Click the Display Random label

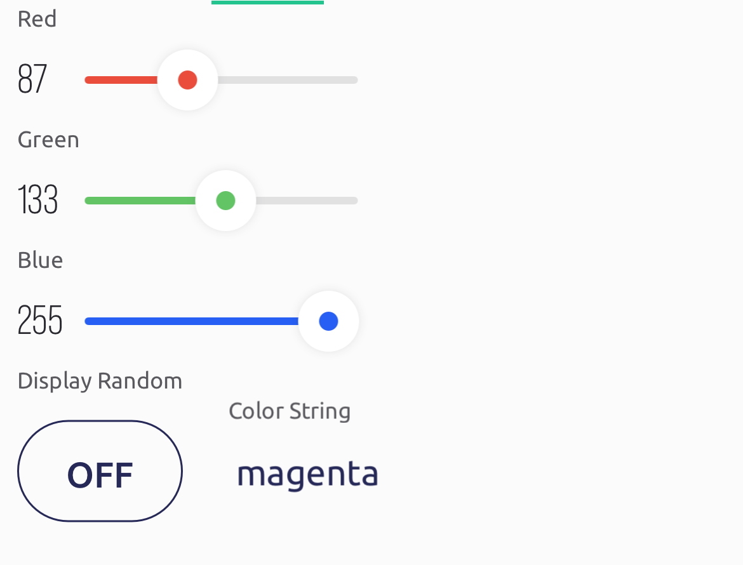[100, 382]
